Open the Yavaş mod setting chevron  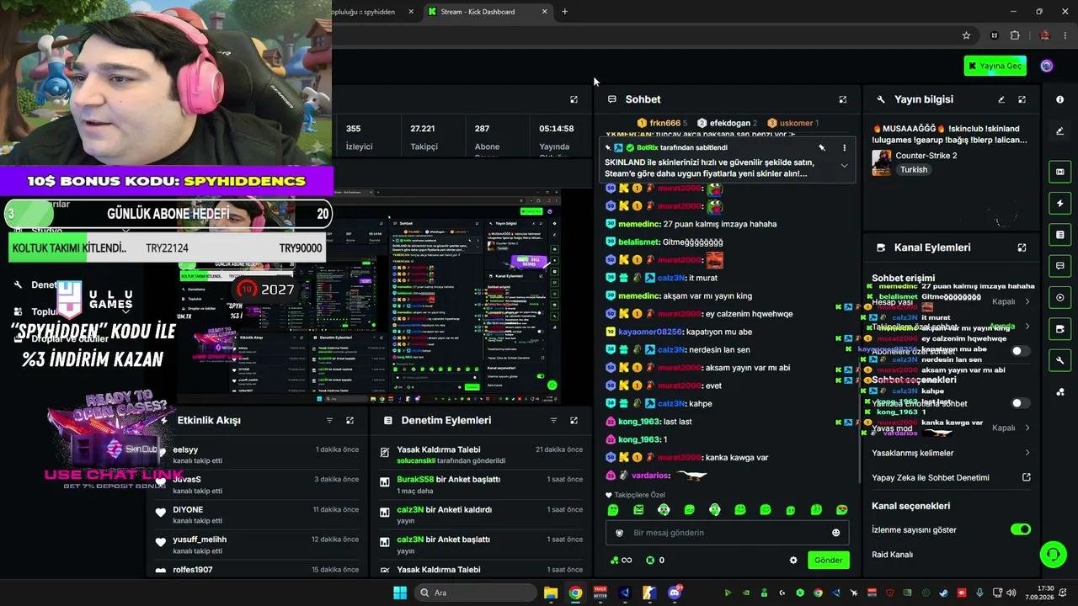point(1027,428)
